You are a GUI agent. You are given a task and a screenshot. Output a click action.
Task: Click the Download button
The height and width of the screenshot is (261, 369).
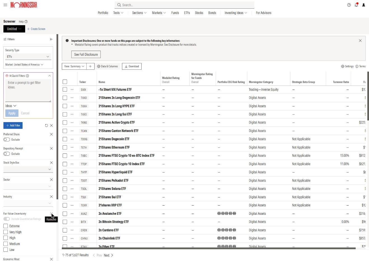tap(132, 66)
